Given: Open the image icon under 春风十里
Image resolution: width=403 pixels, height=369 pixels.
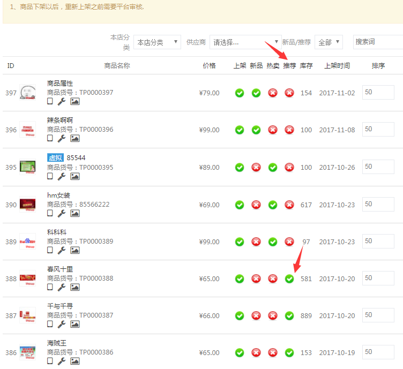Looking at the screenshot, I should click(x=74, y=287).
